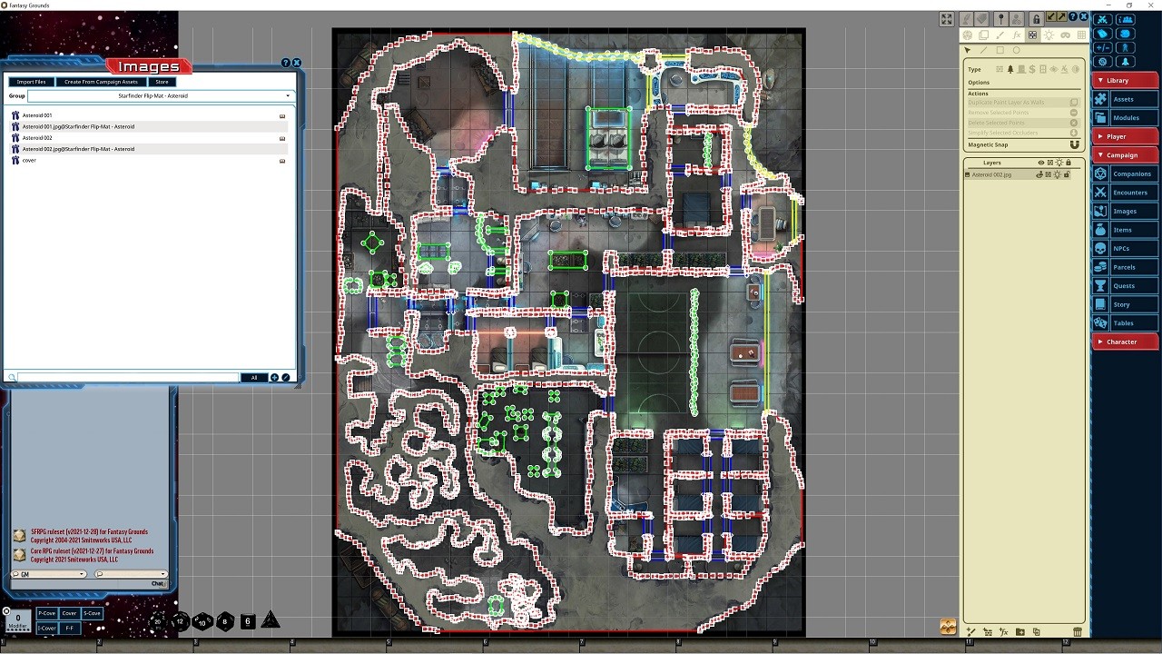Click the fullscreen arrows icon above map
This screenshot has height=654, width=1162.
click(x=946, y=19)
